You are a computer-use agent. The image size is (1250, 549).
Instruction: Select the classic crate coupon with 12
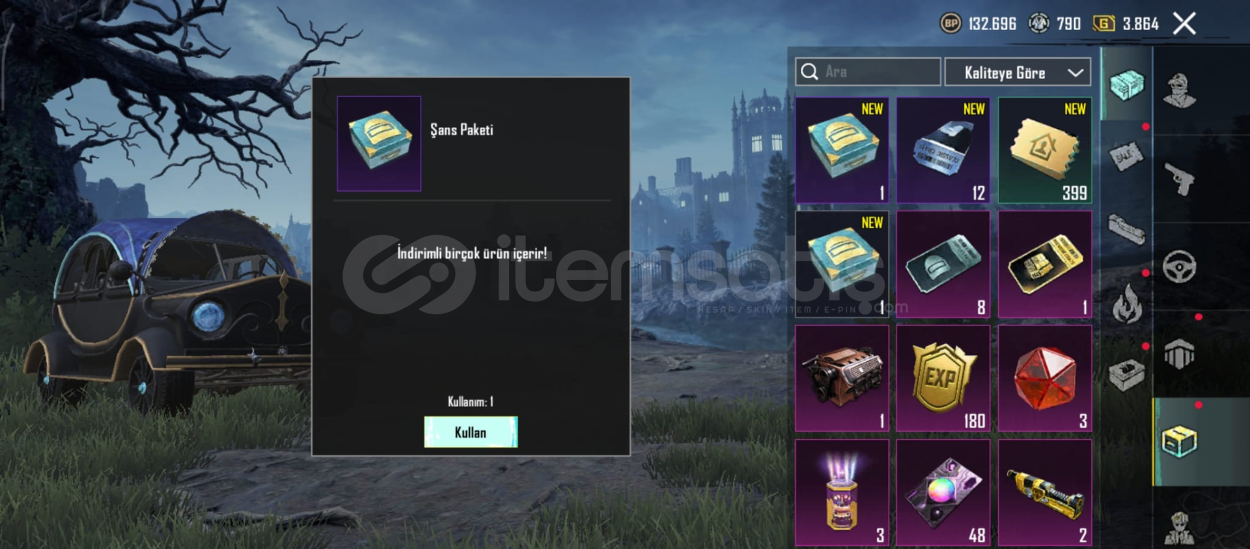point(943,150)
